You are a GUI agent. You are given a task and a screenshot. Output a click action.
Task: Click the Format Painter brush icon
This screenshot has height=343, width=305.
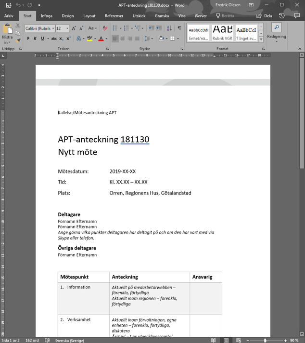pos(18,41)
